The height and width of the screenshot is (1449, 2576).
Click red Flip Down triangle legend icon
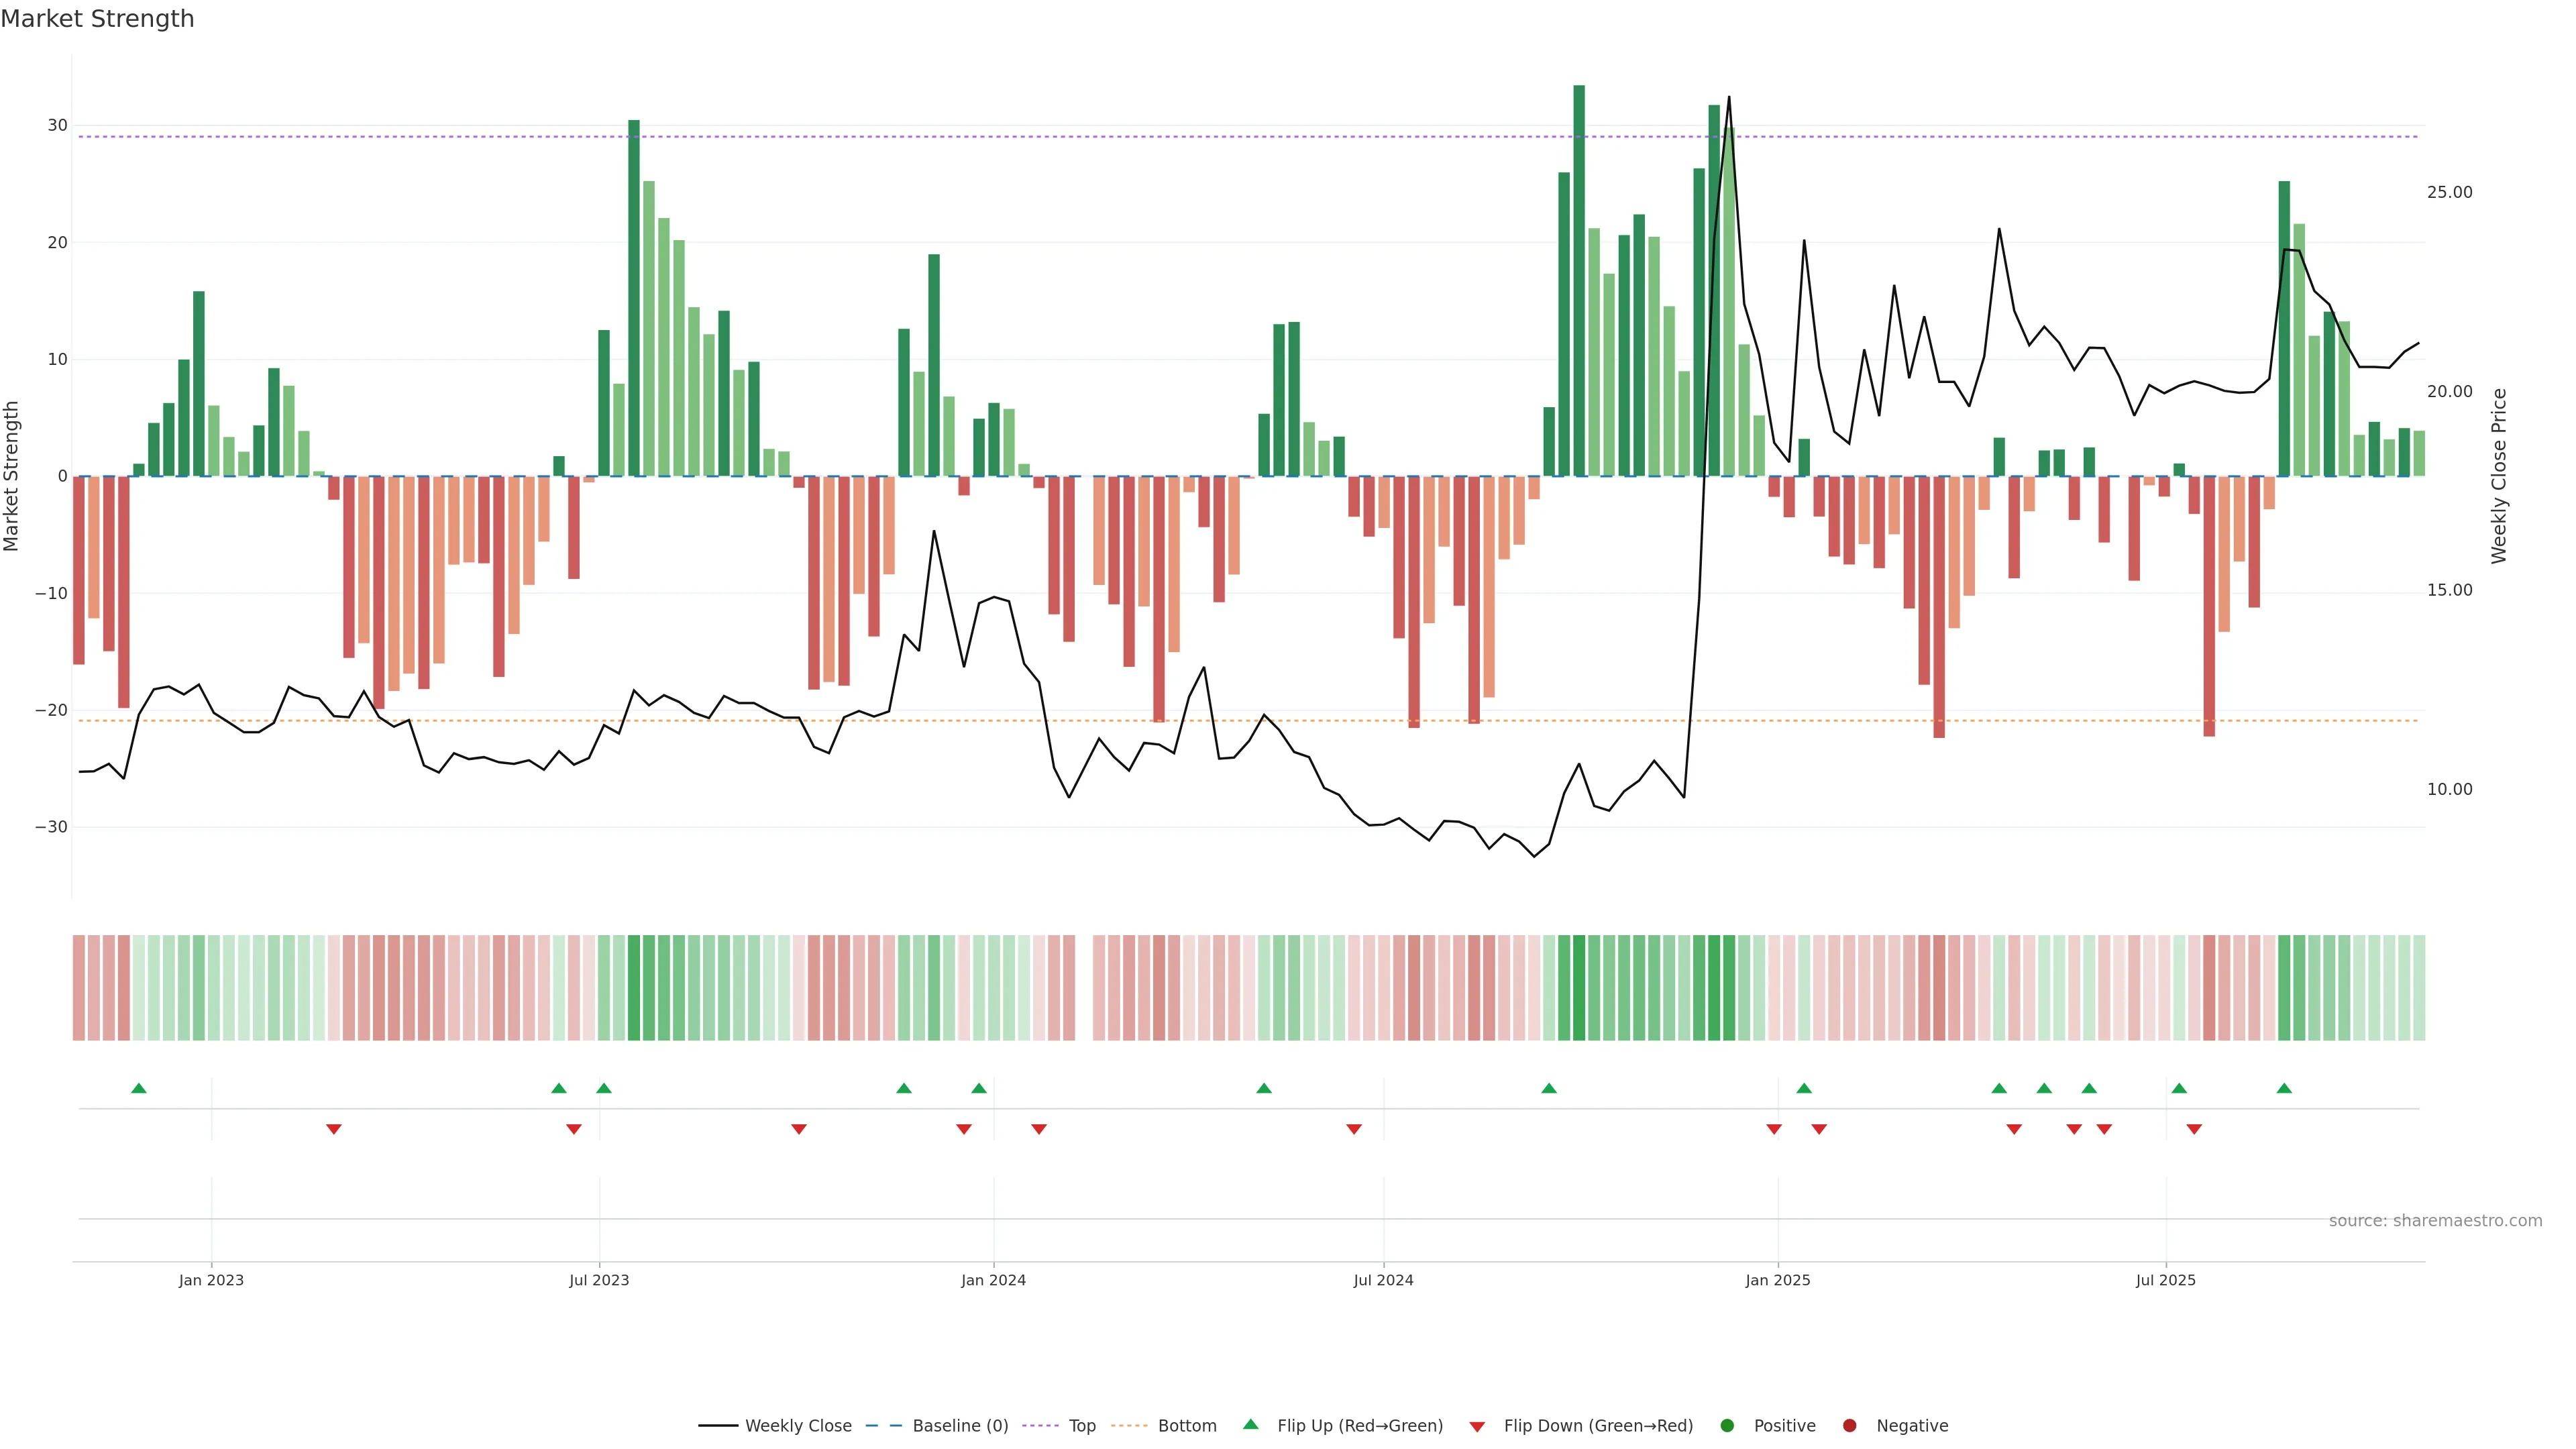tap(1477, 1427)
